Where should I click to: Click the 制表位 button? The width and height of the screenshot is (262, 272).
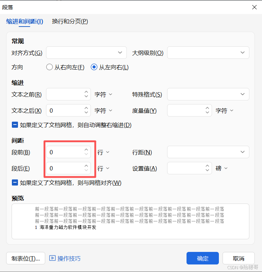click(26, 258)
